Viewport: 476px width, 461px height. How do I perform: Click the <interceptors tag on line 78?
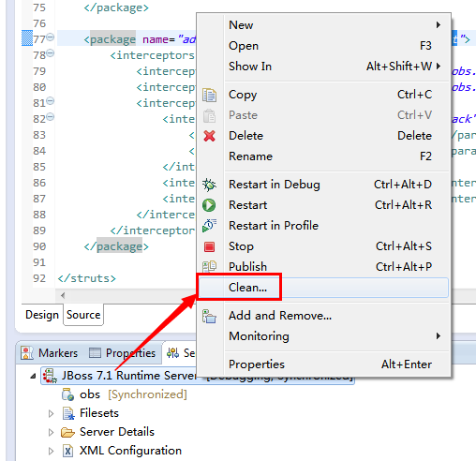[x=152, y=55]
